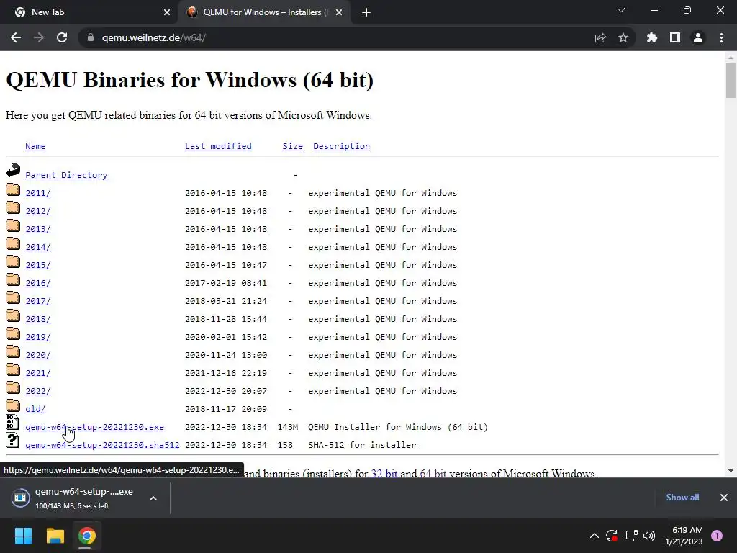Sort listing by Description column
The image size is (737, 553).
tap(341, 146)
